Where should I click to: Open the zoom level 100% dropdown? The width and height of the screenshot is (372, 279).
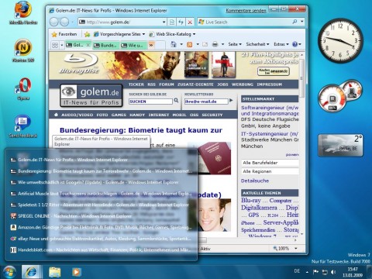296,248
